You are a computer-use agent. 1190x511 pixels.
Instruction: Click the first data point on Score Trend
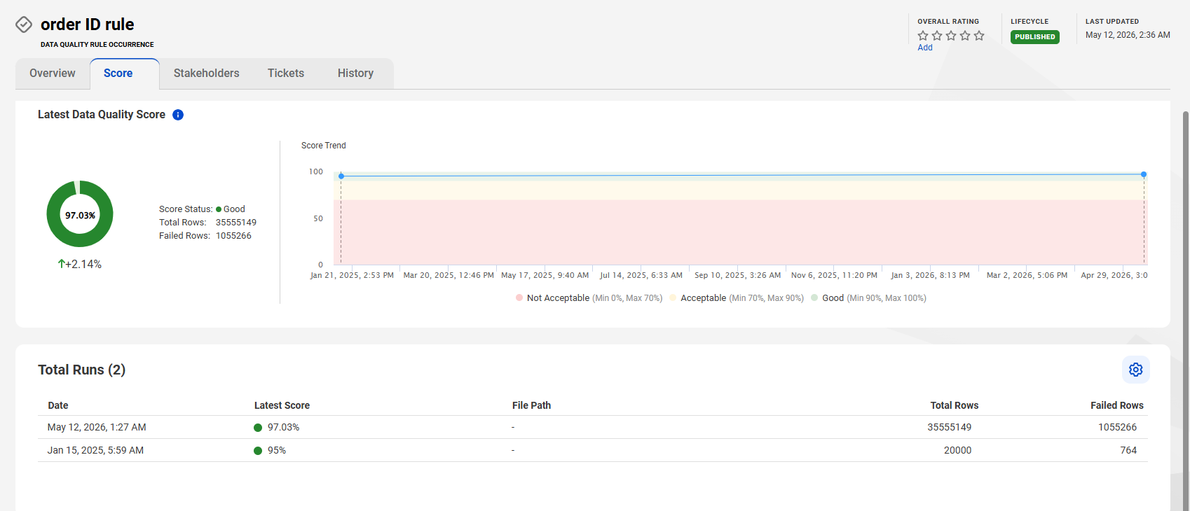[x=341, y=176]
